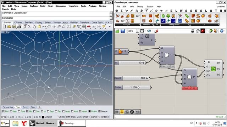Click the sketch brush icon in Grasshopper toolbar
Viewport: 227px width, 127px height.
pyautogui.click(x=156, y=31)
